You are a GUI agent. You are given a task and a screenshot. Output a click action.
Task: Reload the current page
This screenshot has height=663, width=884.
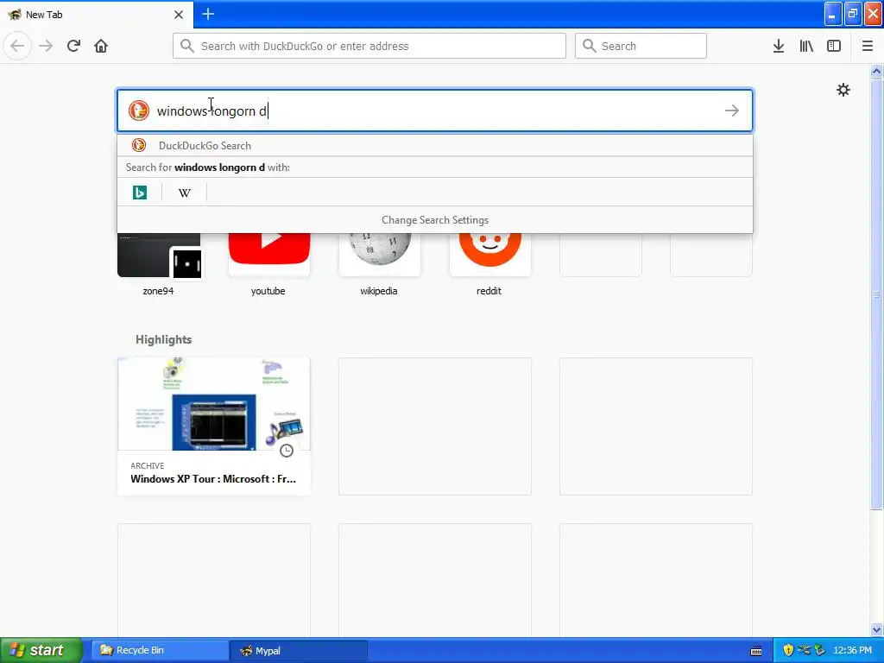73,46
